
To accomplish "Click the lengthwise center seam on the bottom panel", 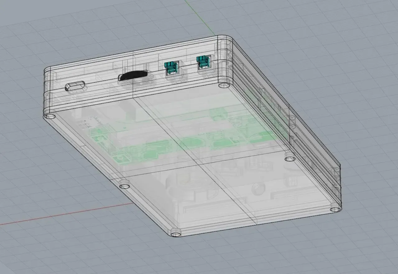I will coord(193,161).
